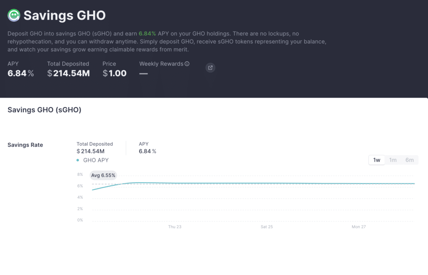
Task: Switch the chart to 1m view
Action: point(392,160)
